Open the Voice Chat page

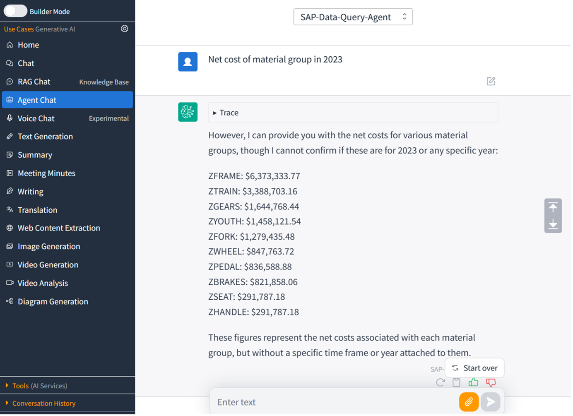(x=36, y=118)
